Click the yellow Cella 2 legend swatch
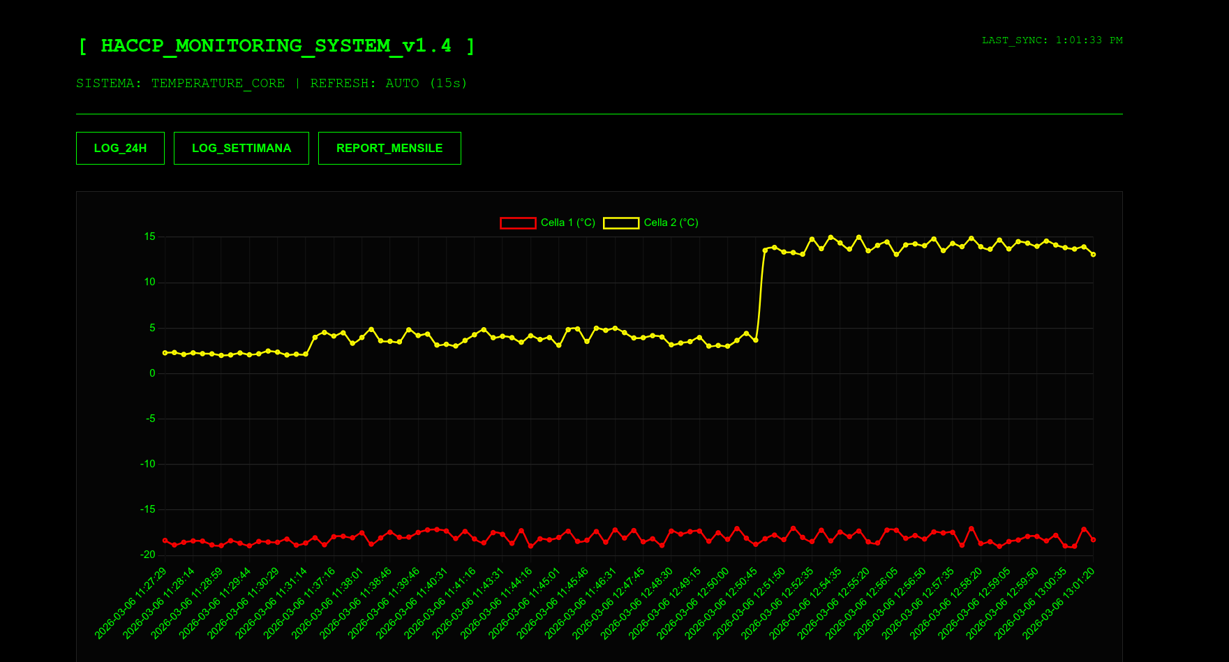1229x662 pixels. click(x=620, y=223)
